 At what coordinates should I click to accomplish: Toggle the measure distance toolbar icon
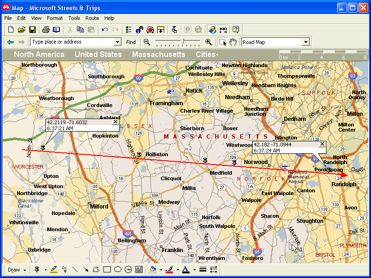click(223, 30)
